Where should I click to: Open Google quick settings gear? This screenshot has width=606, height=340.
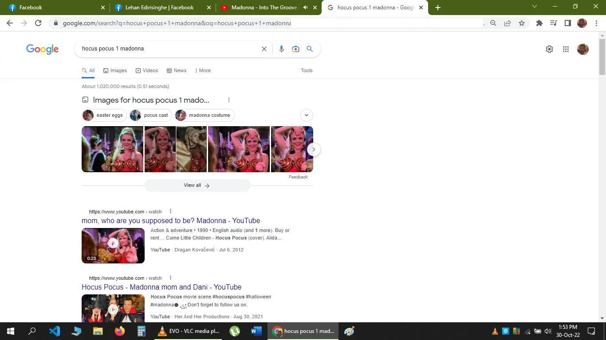549,49
